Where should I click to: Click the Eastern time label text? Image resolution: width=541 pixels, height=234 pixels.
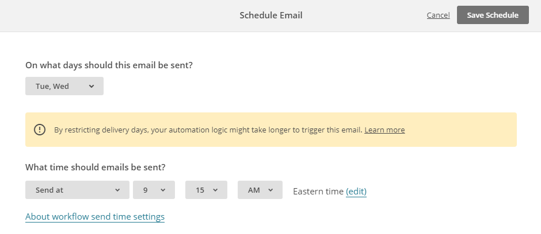click(318, 191)
